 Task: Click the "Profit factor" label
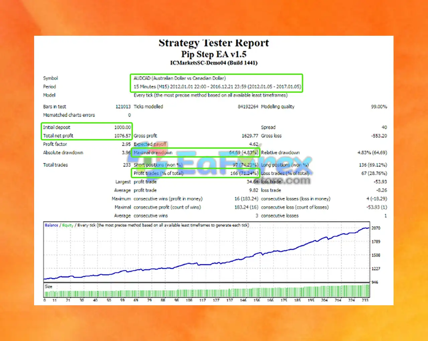55,144
